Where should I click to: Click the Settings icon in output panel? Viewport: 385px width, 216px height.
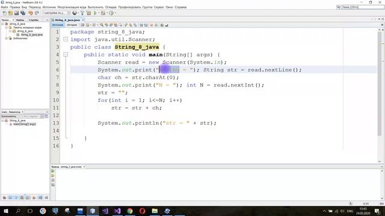click(53, 185)
